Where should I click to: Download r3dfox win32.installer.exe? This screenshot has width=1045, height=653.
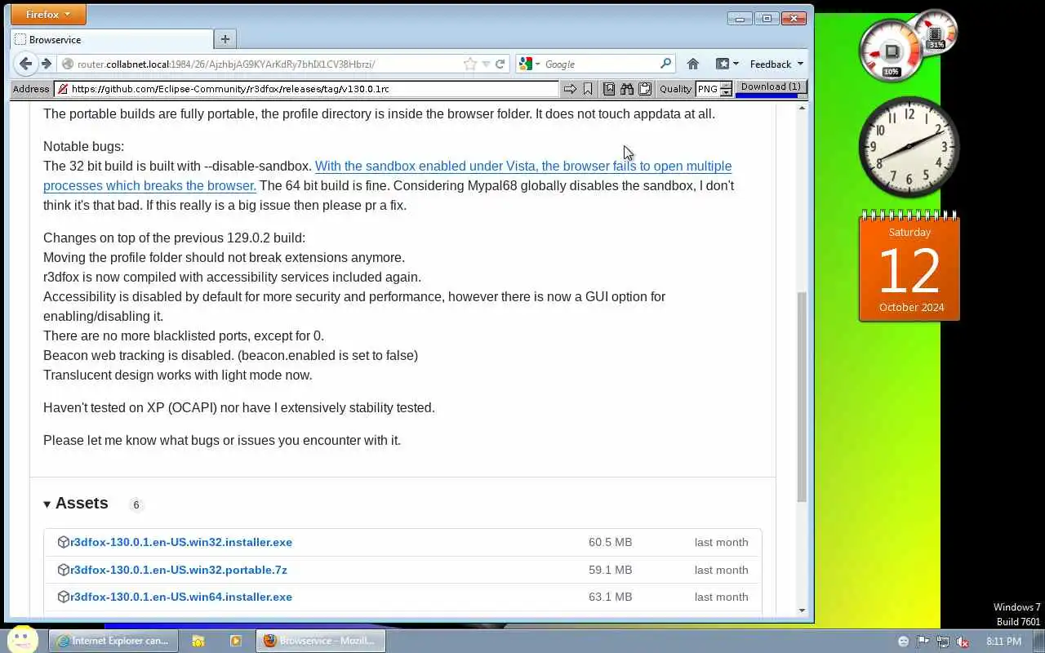tap(181, 542)
